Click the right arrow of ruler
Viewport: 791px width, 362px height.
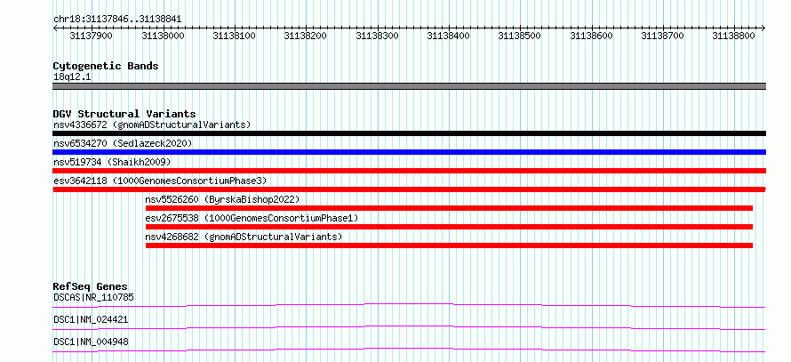pos(763,28)
